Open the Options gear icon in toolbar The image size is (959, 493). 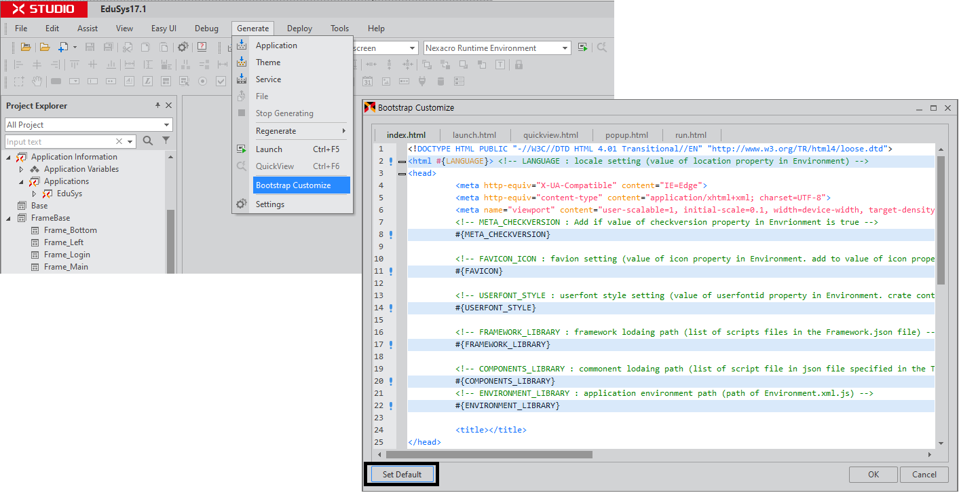(x=183, y=48)
